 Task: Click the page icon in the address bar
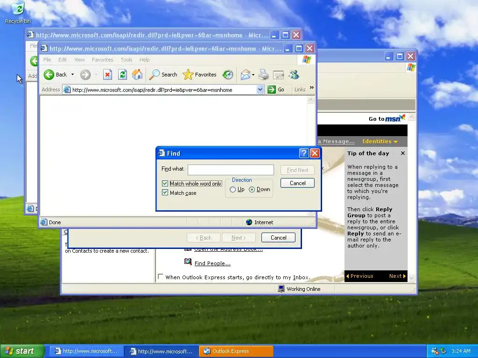(x=67, y=89)
